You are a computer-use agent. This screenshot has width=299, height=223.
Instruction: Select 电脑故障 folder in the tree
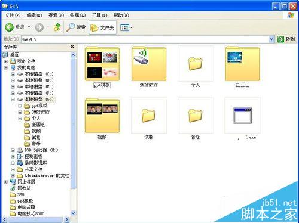point(26,207)
